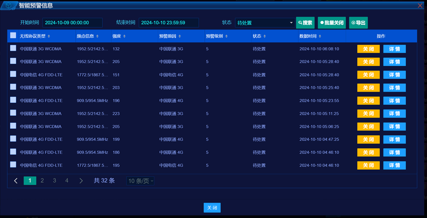Show 详情 for the 04:47:25 row
The image size is (427, 218).
pyautogui.click(x=394, y=139)
